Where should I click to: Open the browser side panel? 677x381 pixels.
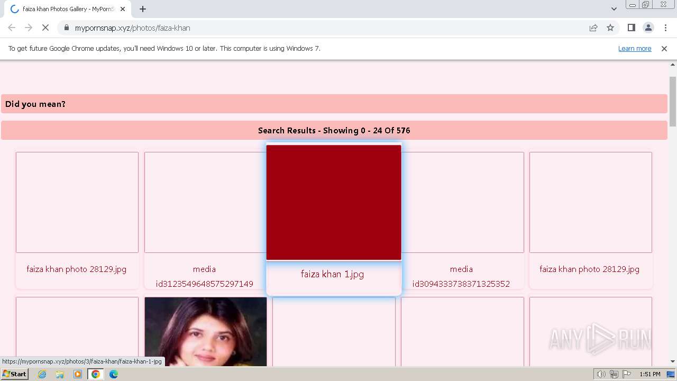click(x=631, y=28)
